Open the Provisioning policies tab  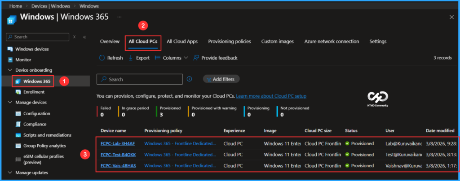pyautogui.click(x=230, y=42)
